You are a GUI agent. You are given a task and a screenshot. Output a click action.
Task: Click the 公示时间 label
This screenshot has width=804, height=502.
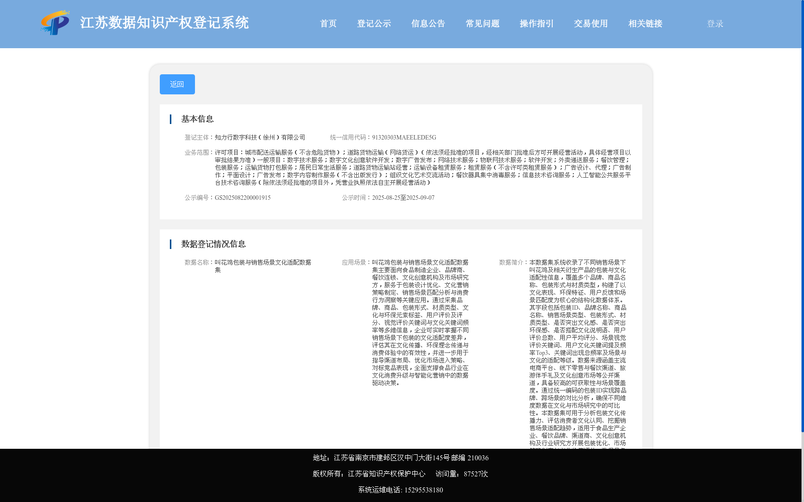pos(357,198)
